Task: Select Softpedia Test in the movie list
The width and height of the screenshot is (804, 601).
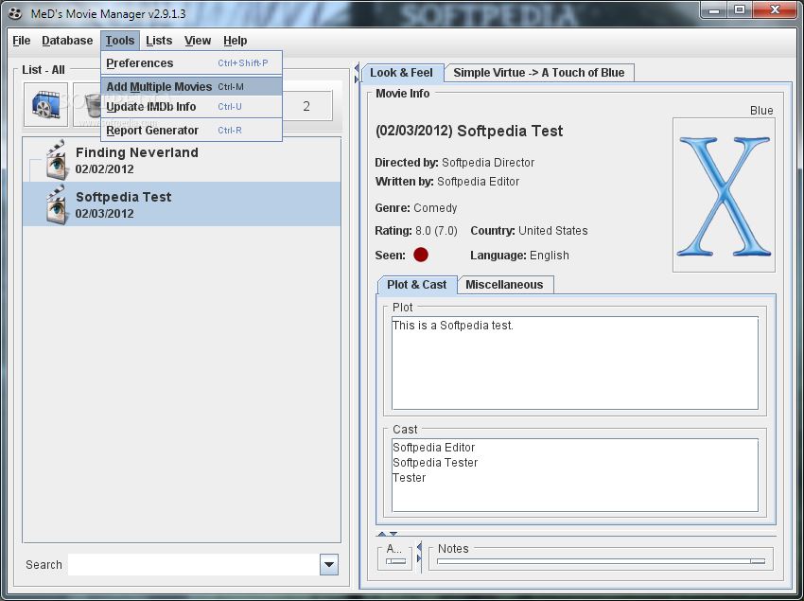Action: (x=182, y=204)
